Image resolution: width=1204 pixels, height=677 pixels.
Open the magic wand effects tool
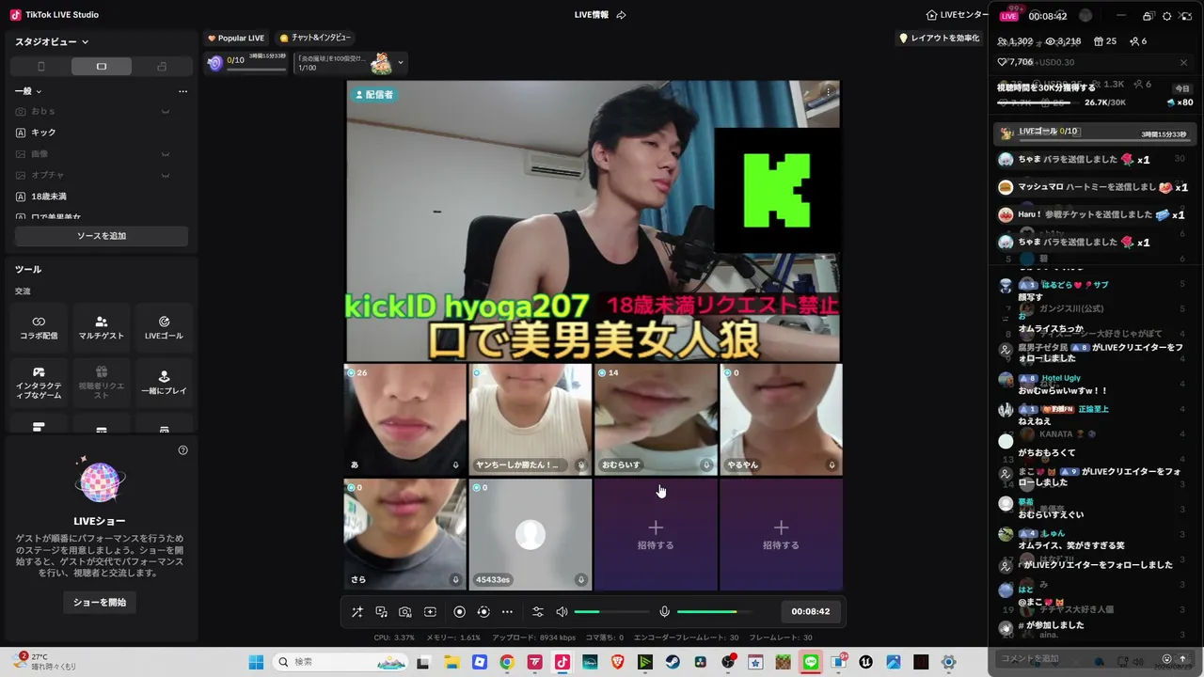click(357, 611)
